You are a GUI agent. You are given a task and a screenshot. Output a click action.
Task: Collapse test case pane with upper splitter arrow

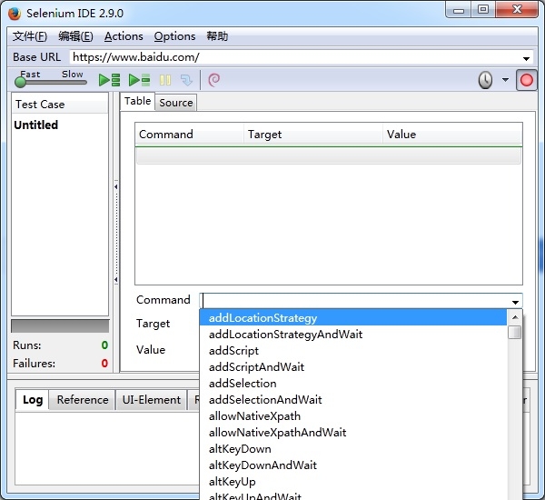tap(115, 187)
